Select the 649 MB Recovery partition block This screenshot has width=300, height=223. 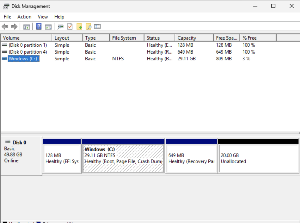(x=191, y=156)
